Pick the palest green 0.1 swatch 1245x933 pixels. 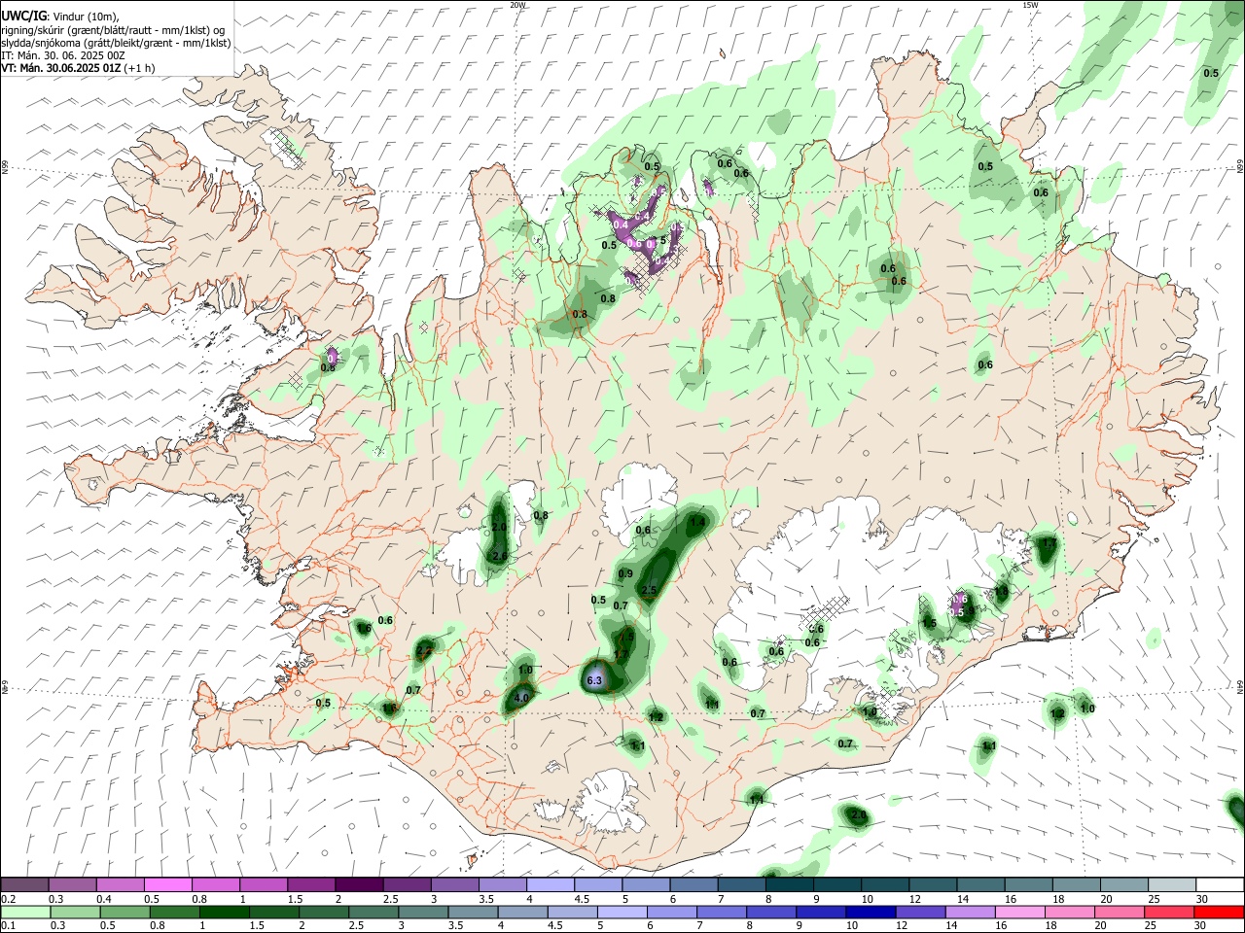click(25, 912)
